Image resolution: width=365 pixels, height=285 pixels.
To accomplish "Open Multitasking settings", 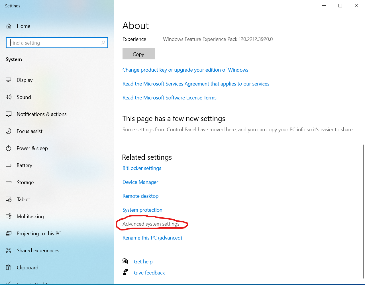I will (x=30, y=216).
